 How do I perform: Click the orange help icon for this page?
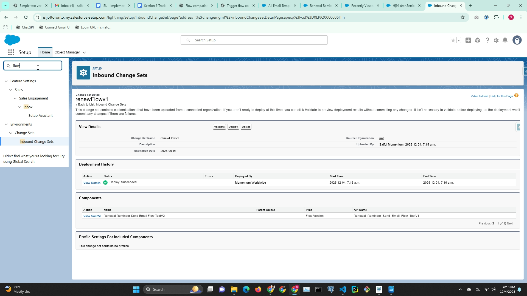pos(516,96)
